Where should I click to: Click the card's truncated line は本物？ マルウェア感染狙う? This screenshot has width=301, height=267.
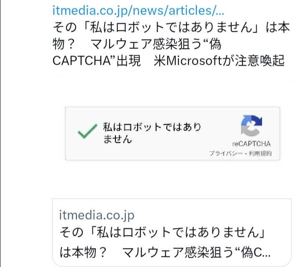166,252
